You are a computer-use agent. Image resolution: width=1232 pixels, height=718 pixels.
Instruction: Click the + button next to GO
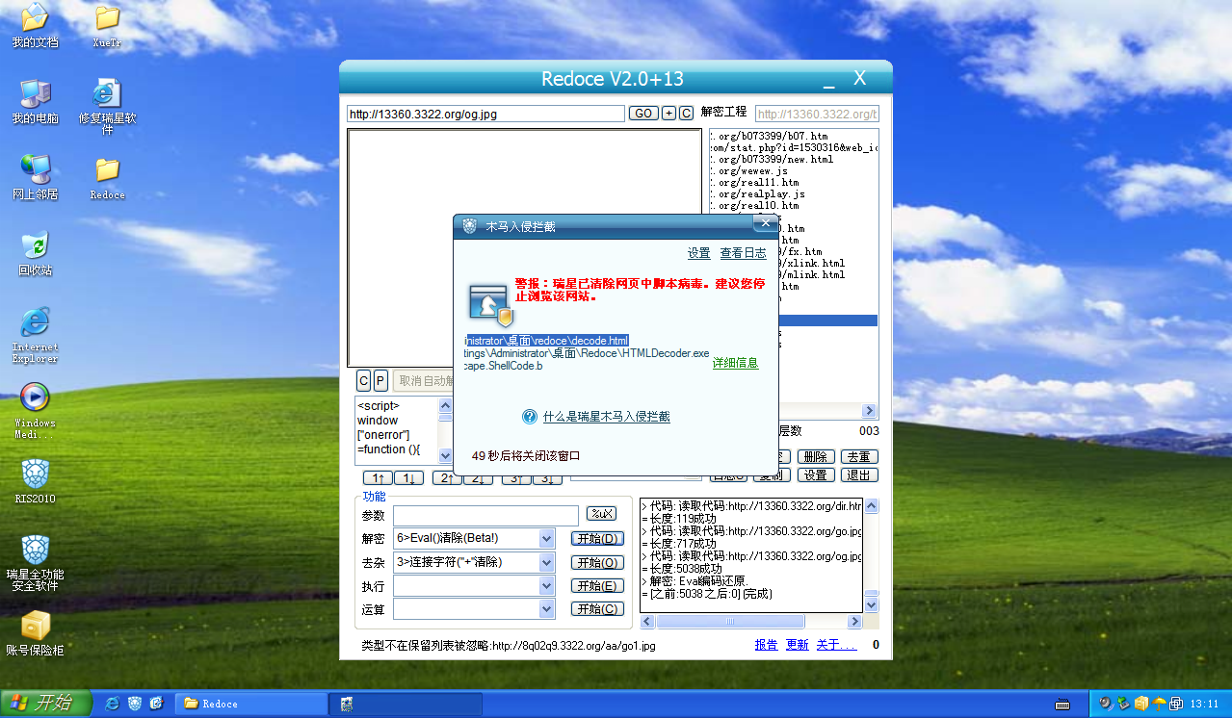pyautogui.click(x=669, y=114)
